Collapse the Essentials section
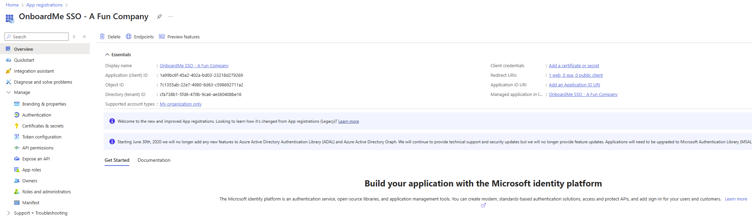752x219 pixels. (107, 54)
